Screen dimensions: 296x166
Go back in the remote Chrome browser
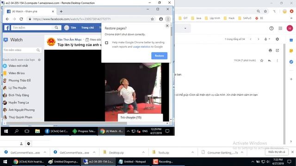coord(7,19)
